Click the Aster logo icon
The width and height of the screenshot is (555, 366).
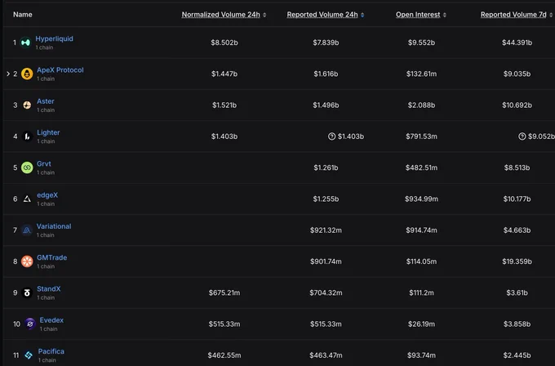tap(27, 105)
